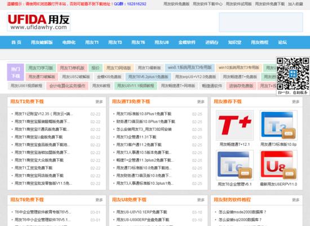Open 用友教程 in the navigation bar
This screenshot has width=310, height=226.
click(259, 42)
